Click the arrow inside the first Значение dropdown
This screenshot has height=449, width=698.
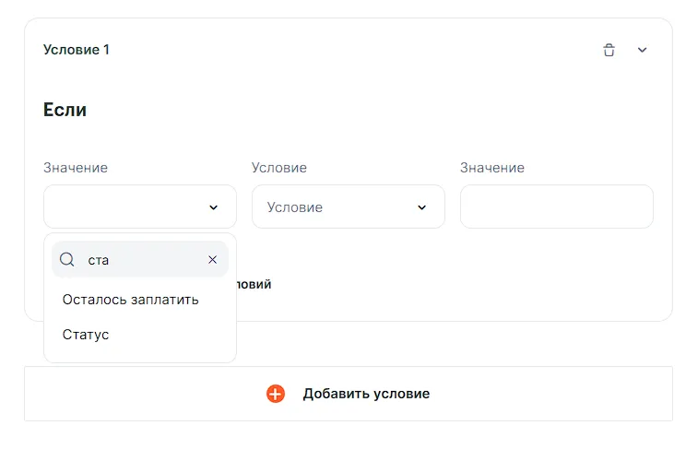(x=214, y=207)
